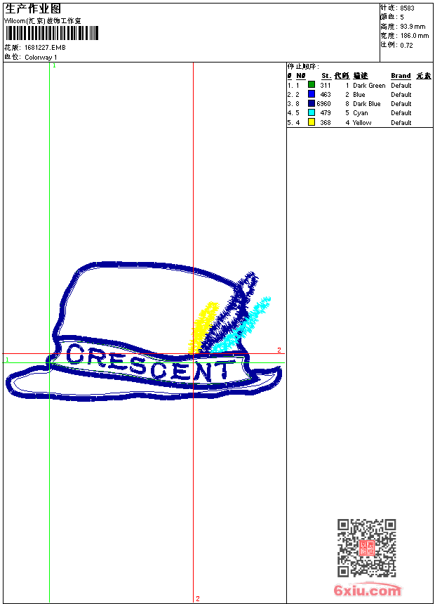
Task: Click the height value '93.9 mm'
Action: (x=413, y=27)
